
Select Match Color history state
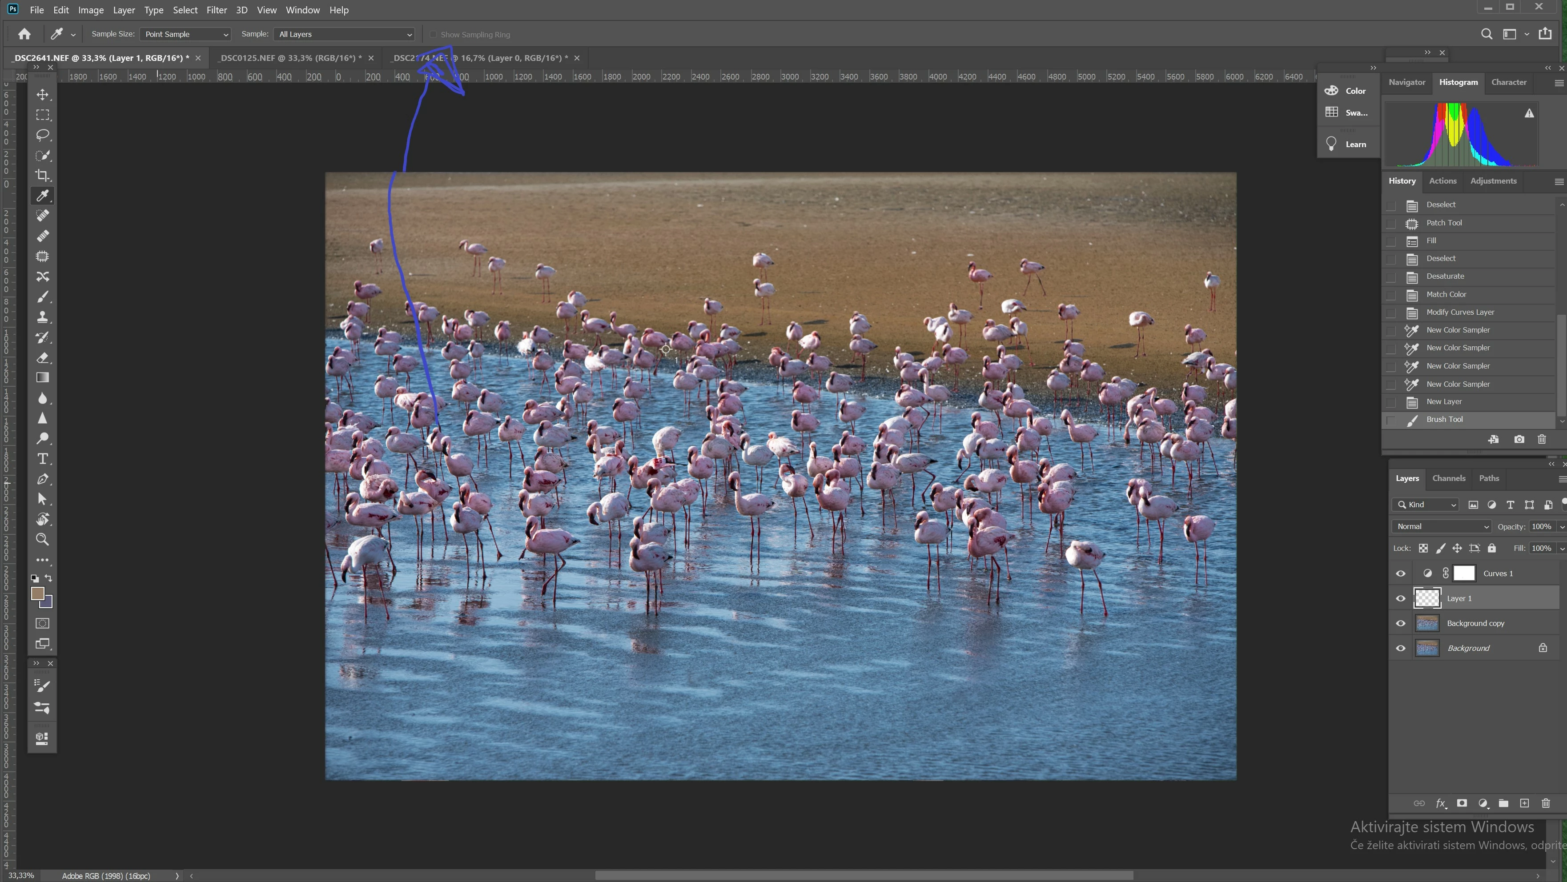click(1446, 294)
